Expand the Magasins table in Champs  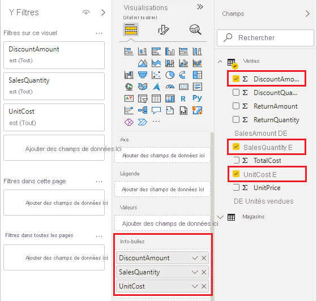tap(220, 217)
